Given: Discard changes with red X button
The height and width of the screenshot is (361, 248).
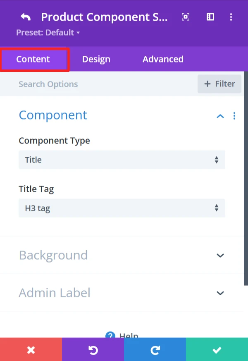Looking at the screenshot, I should coord(31,350).
